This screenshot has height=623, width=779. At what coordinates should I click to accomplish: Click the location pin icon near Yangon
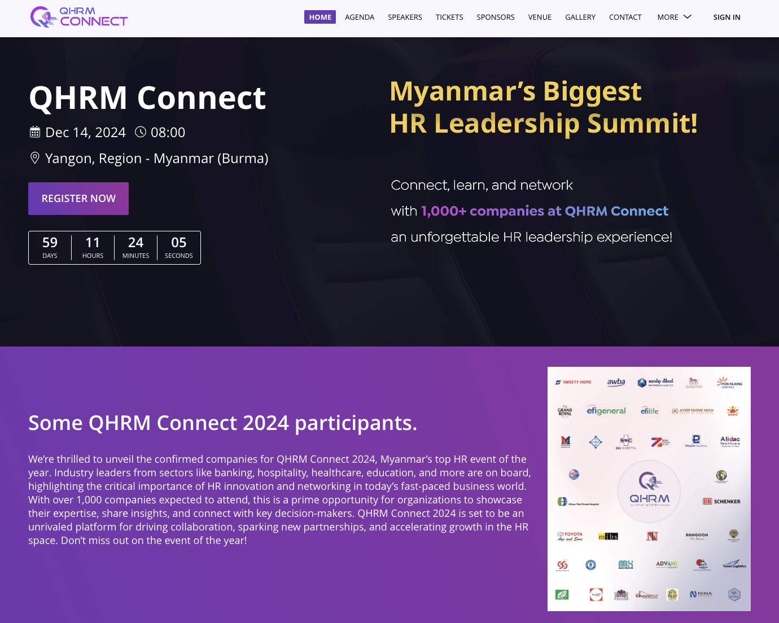click(35, 158)
